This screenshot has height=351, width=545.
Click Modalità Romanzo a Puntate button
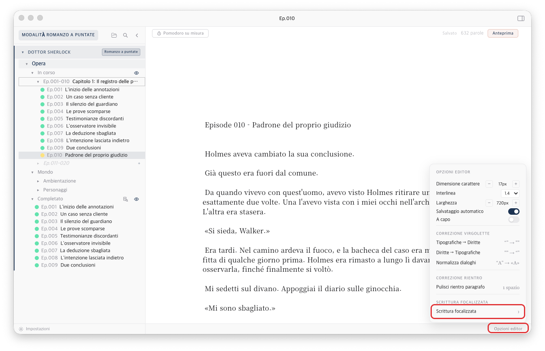point(58,35)
